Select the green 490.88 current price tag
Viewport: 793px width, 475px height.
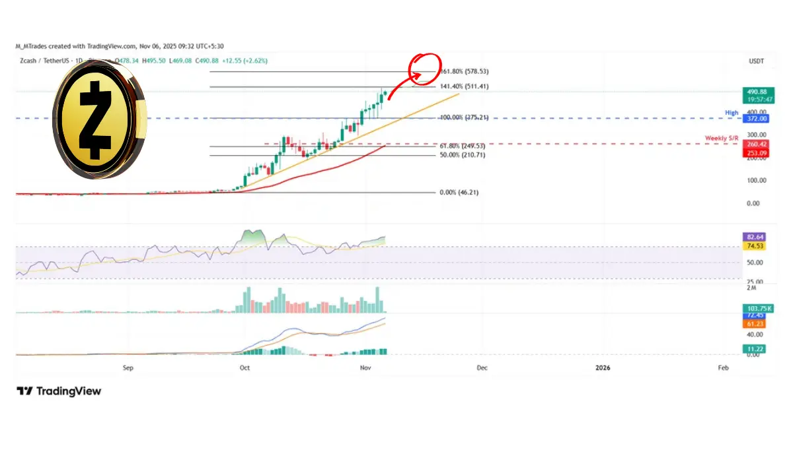click(x=756, y=92)
